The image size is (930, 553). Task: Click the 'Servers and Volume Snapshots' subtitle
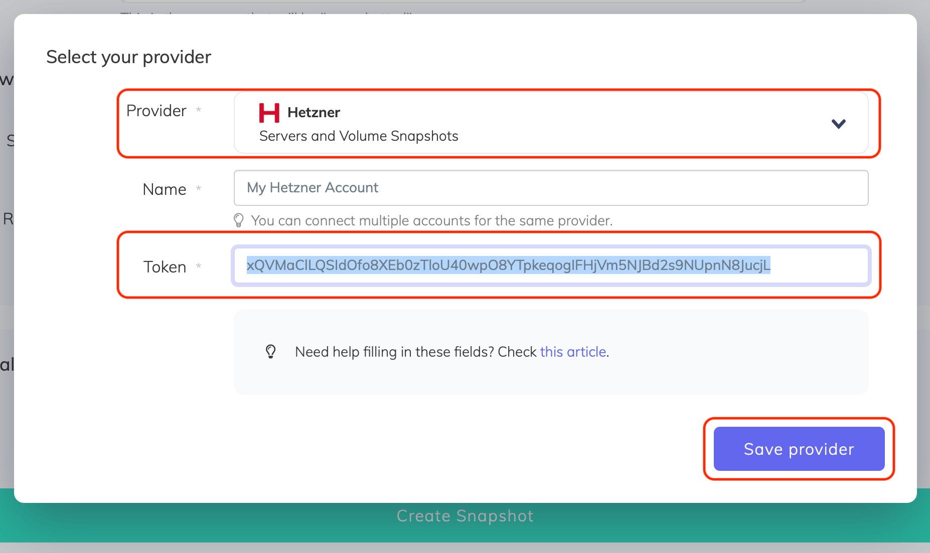[358, 136]
